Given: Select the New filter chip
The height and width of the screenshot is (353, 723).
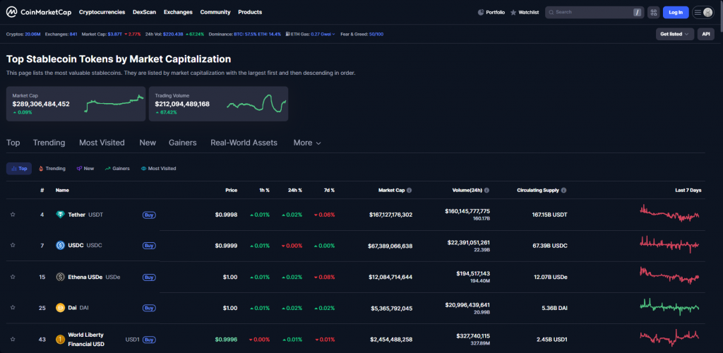Looking at the screenshot, I should (85, 169).
